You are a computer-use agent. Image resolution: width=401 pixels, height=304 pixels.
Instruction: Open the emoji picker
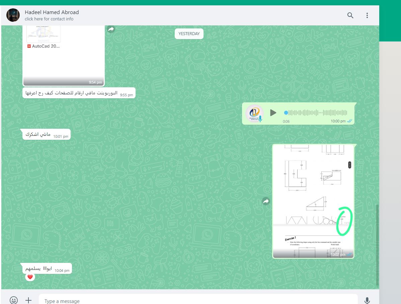(x=13, y=300)
